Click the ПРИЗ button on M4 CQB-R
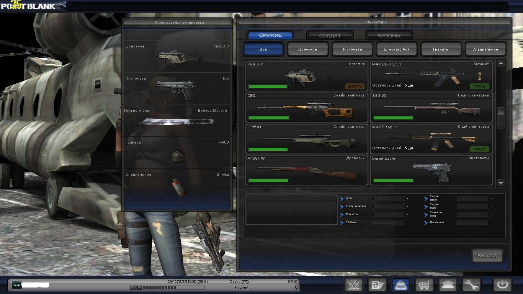The width and height of the screenshot is (523, 294). pyautogui.click(x=479, y=87)
